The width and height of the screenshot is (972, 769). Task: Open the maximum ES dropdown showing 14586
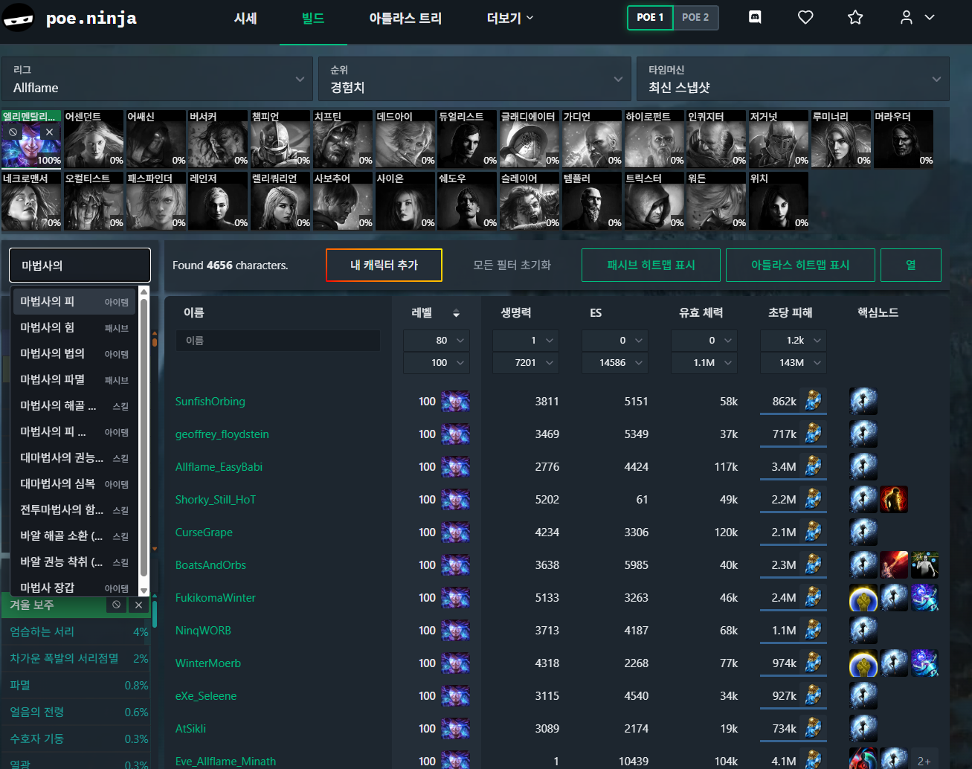[x=614, y=363]
